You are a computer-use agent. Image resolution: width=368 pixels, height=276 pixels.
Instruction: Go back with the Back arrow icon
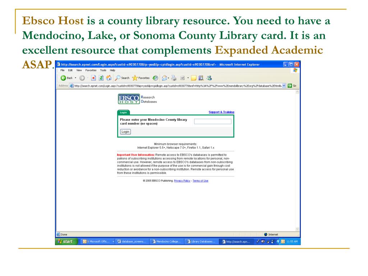pyautogui.click(x=63, y=78)
